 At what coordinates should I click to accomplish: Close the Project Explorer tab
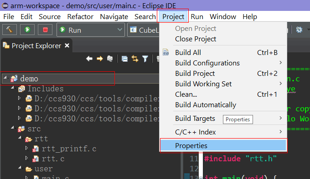coord(67,45)
